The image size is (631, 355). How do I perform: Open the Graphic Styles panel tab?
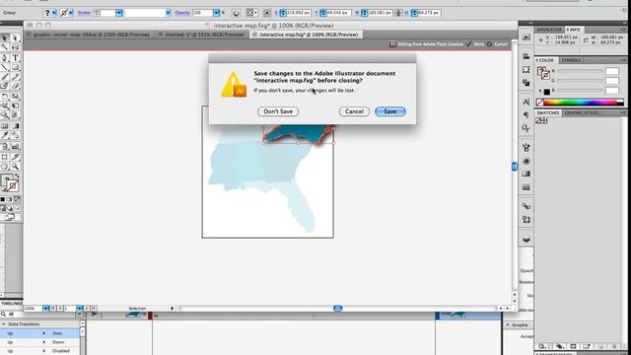click(x=582, y=113)
